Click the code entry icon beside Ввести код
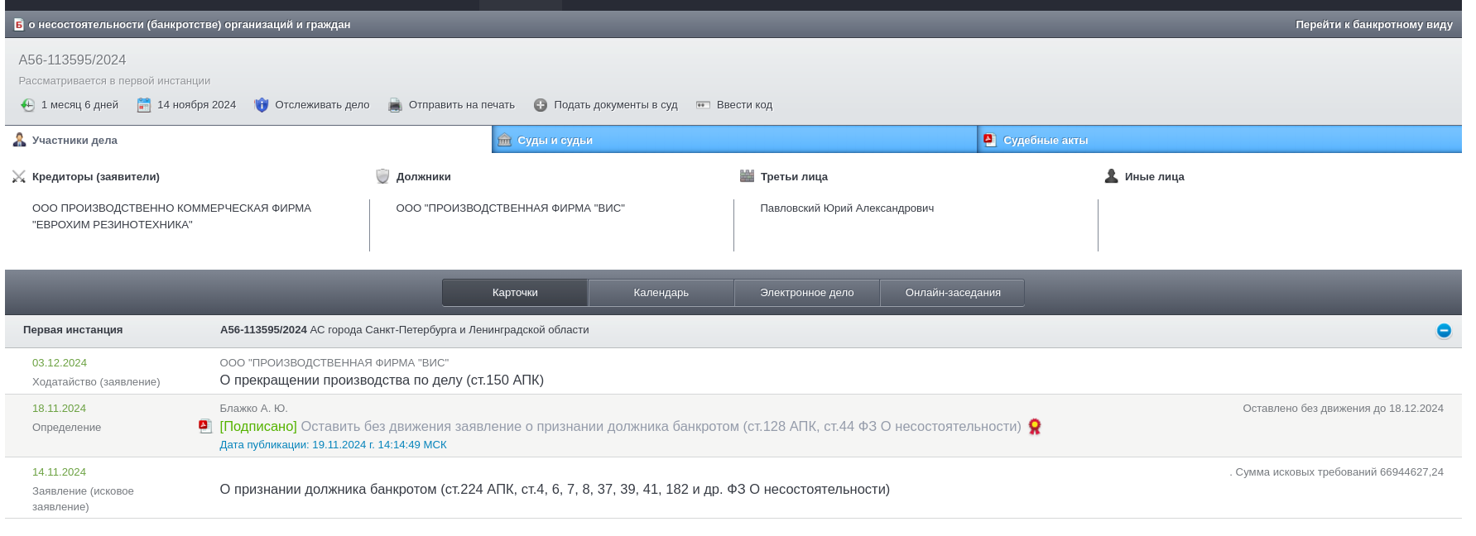 click(x=703, y=105)
